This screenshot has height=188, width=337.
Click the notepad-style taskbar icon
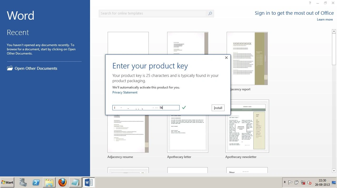75,182
